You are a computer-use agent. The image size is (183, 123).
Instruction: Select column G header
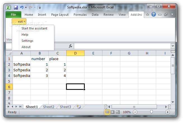129,53
